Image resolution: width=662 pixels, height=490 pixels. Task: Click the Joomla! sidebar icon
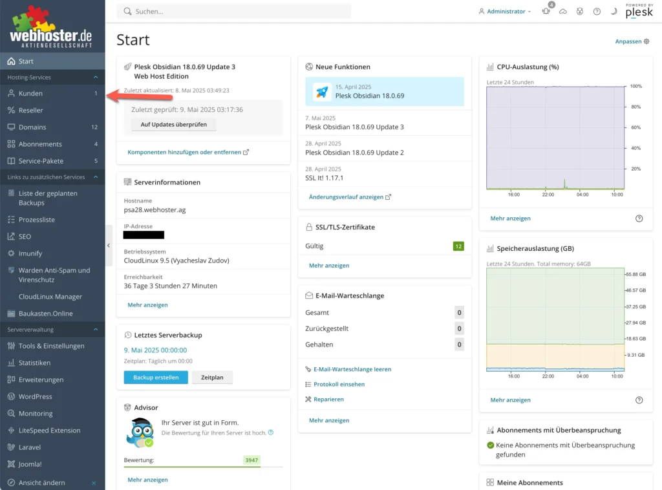tap(11, 464)
